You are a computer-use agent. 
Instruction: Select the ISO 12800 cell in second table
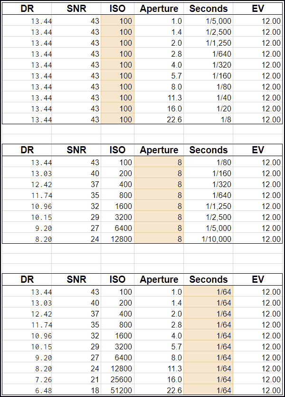coord(117,239)
